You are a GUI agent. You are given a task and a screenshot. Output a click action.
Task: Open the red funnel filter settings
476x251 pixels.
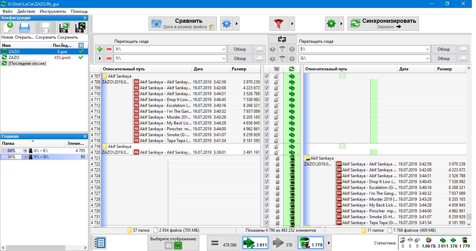coord(278,24)
